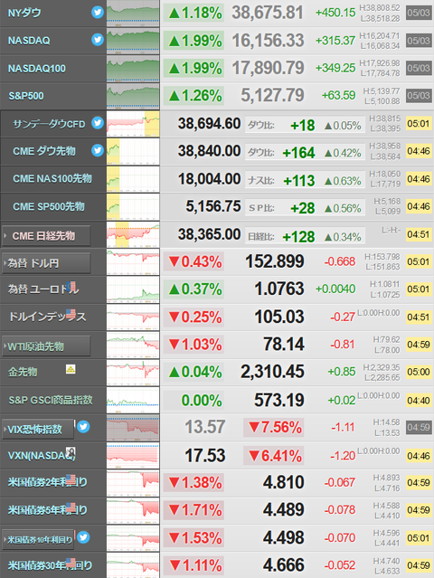Expand the 米国債券10年利回り button
The image size is (434, 578).
point(38,540)
